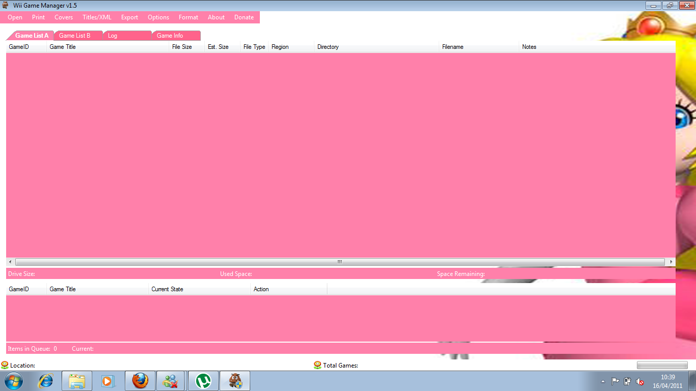Viewport: 696px width, 391px height.
Task: Sort by the Filename column
Action: tap(479, 47)
